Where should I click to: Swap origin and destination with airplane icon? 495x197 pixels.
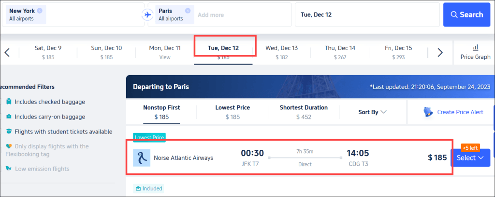coord(147,14)
